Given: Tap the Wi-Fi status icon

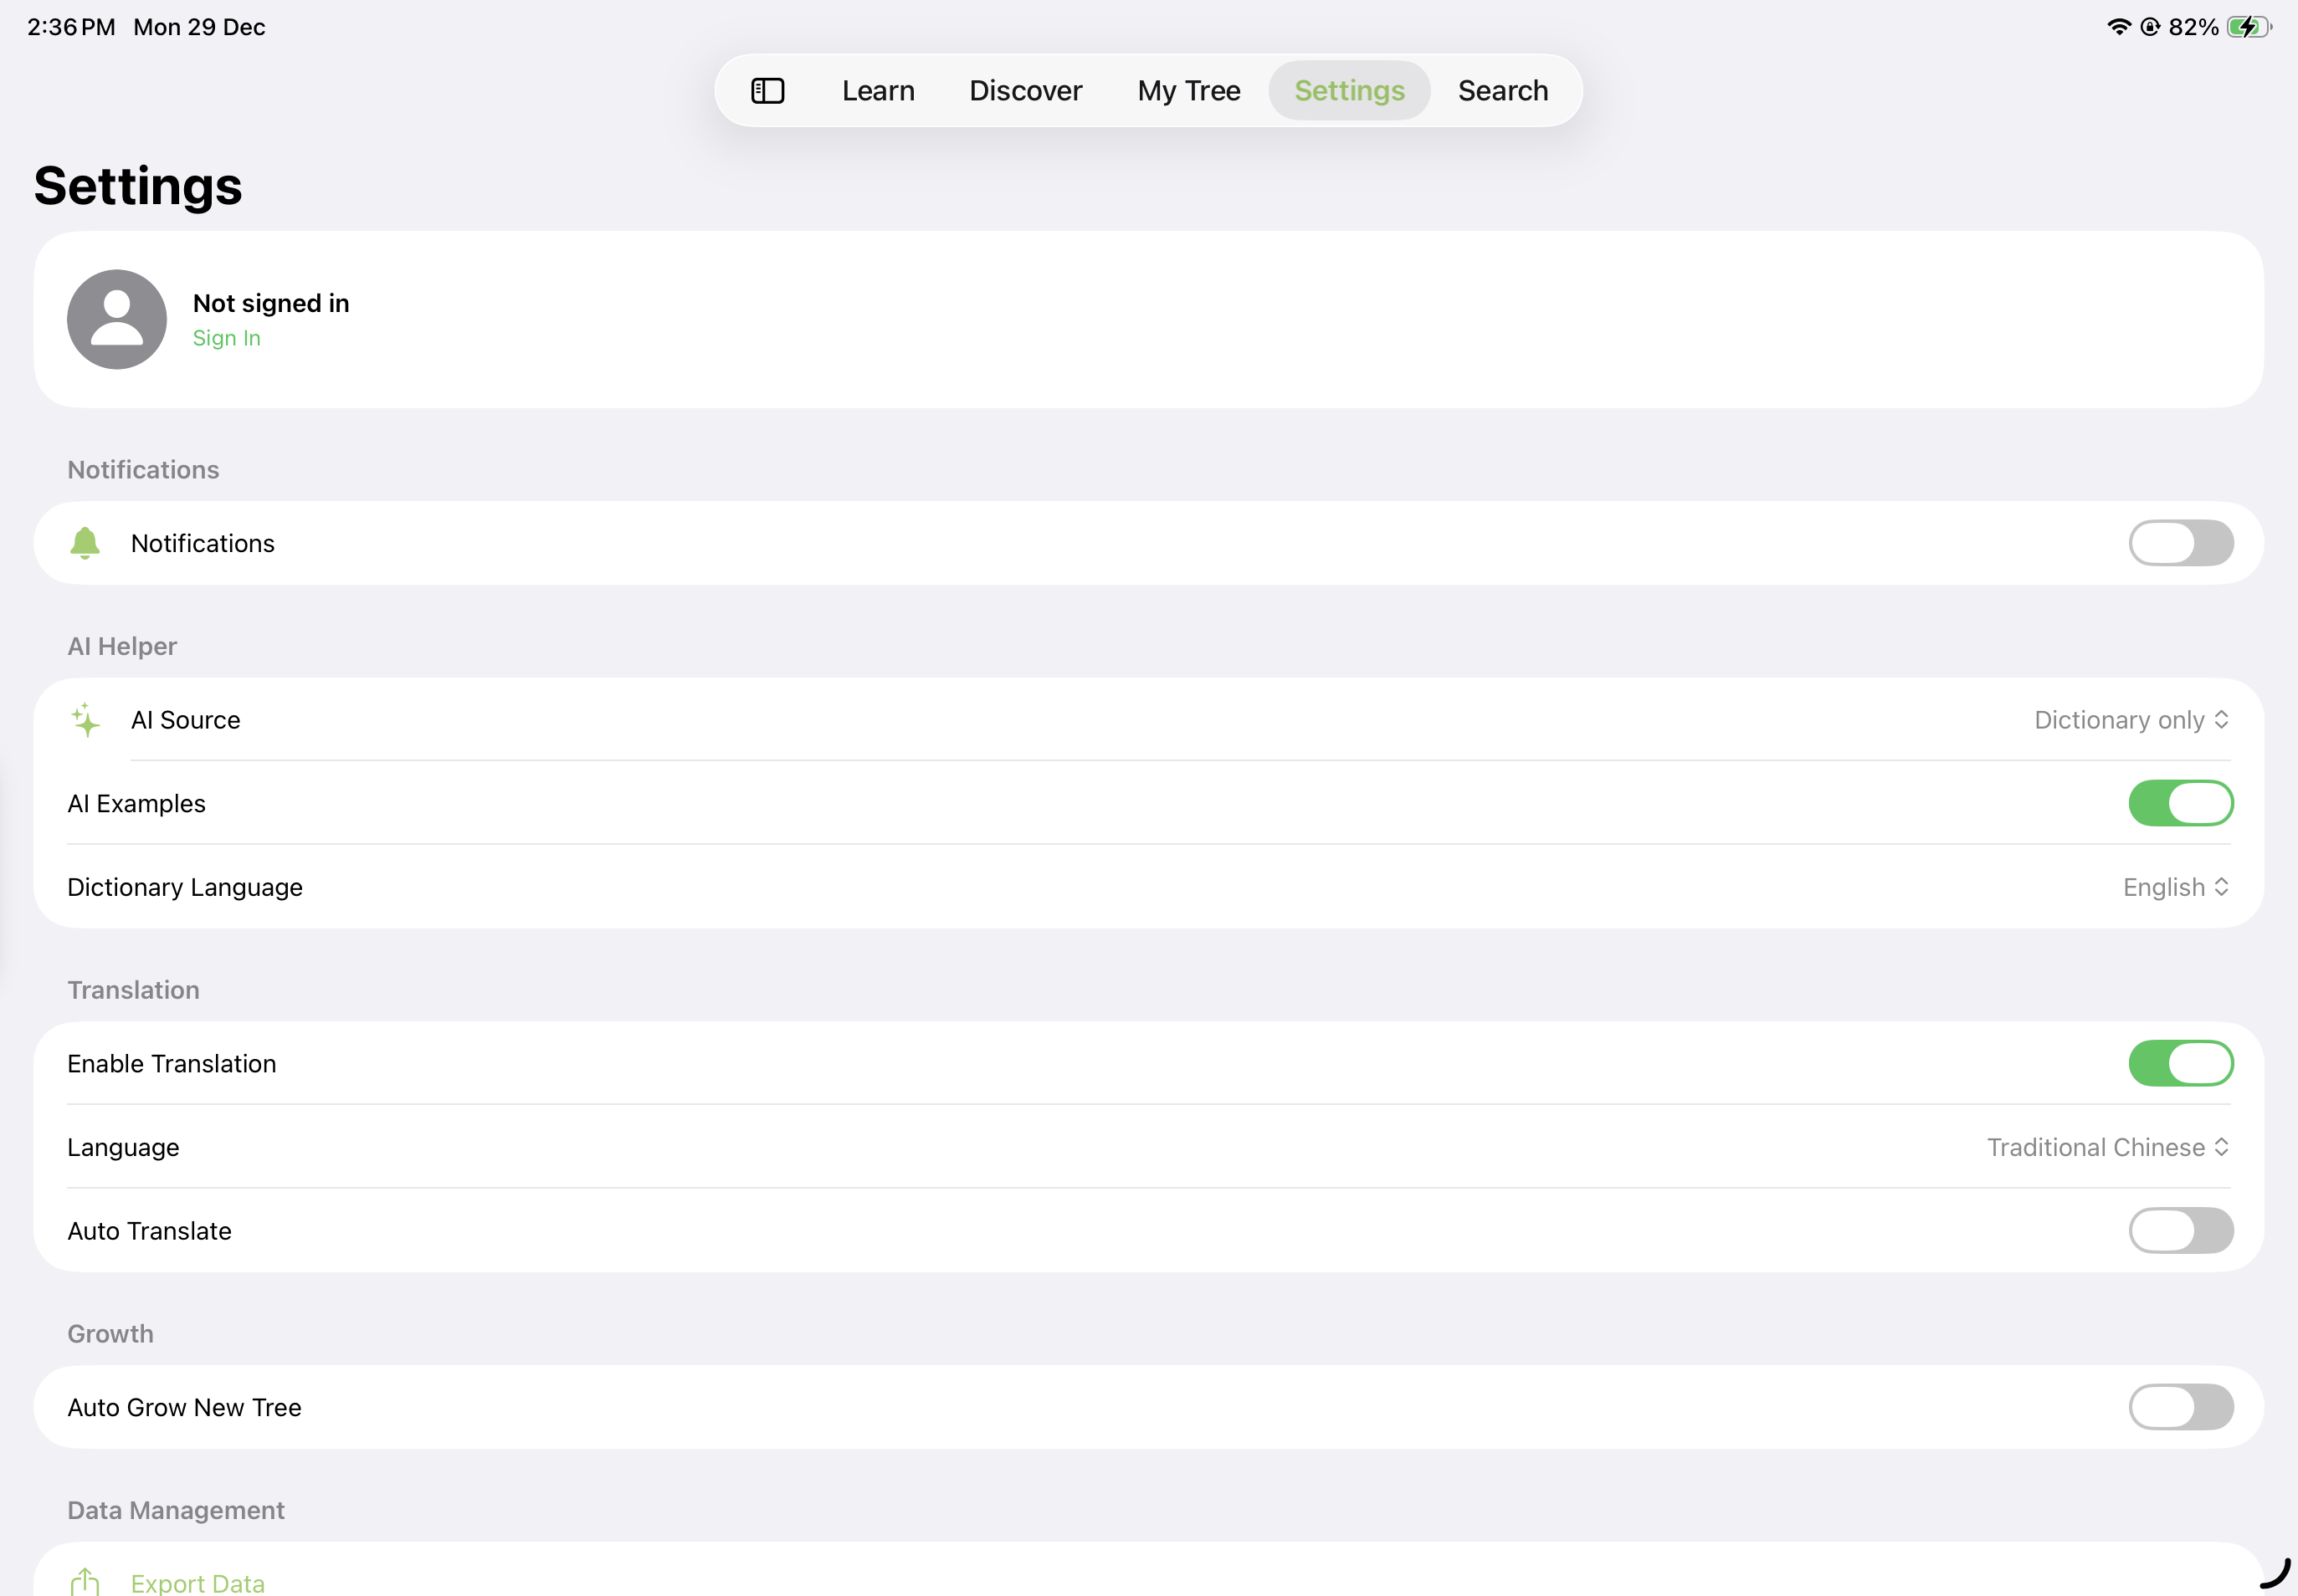Looking at the screenshot, I should pyautogui.click(x=2118, y=27).
